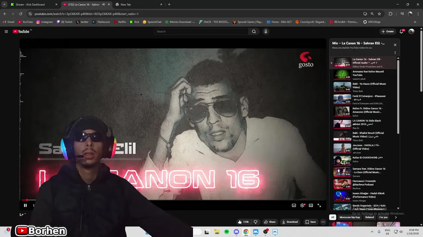The width and height of the screenshot is (423, 237).
Task: Focus the YouTube search field
Action: (x=201, y=32)
